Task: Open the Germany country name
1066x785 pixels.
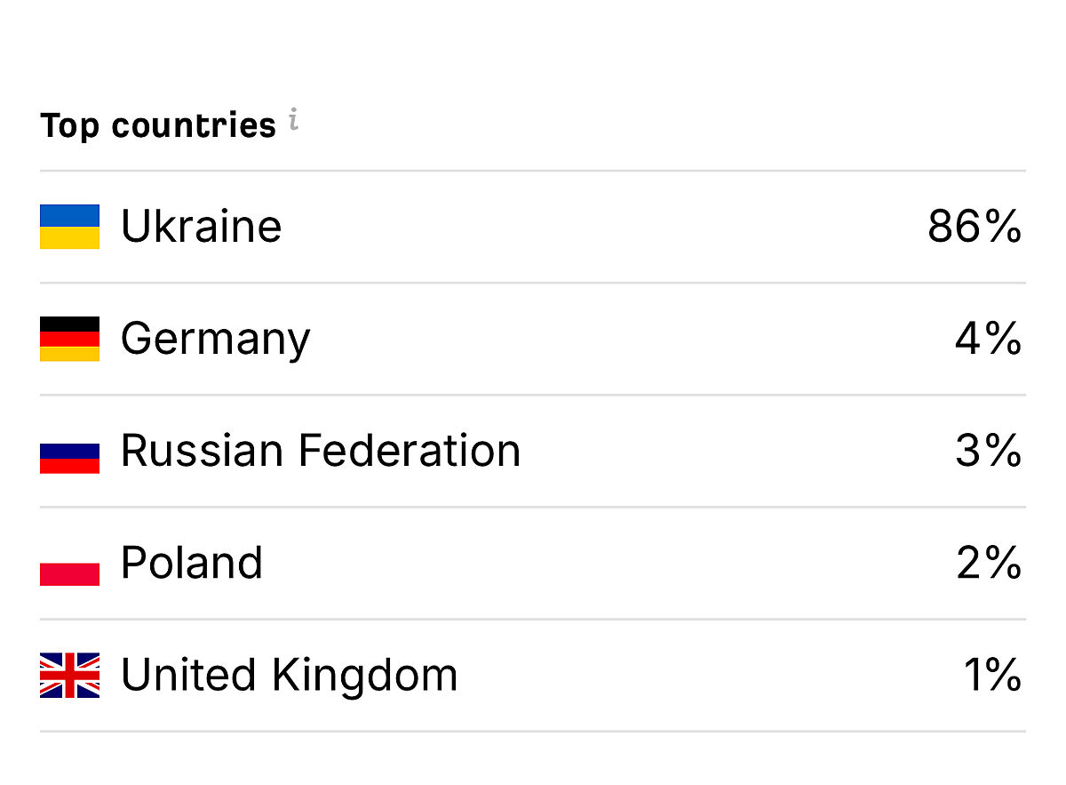Action: 215,339
